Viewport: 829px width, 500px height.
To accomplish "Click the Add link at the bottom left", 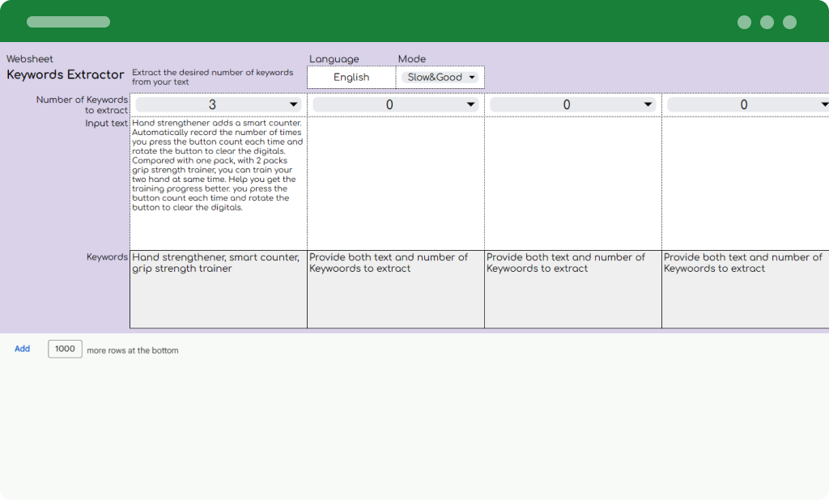I will pyautogui.click(x=22, y=349).
